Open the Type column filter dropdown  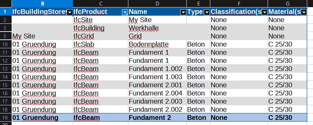[207, 13]
